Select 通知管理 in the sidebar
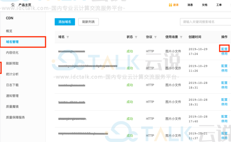 (x=12, y=96)
